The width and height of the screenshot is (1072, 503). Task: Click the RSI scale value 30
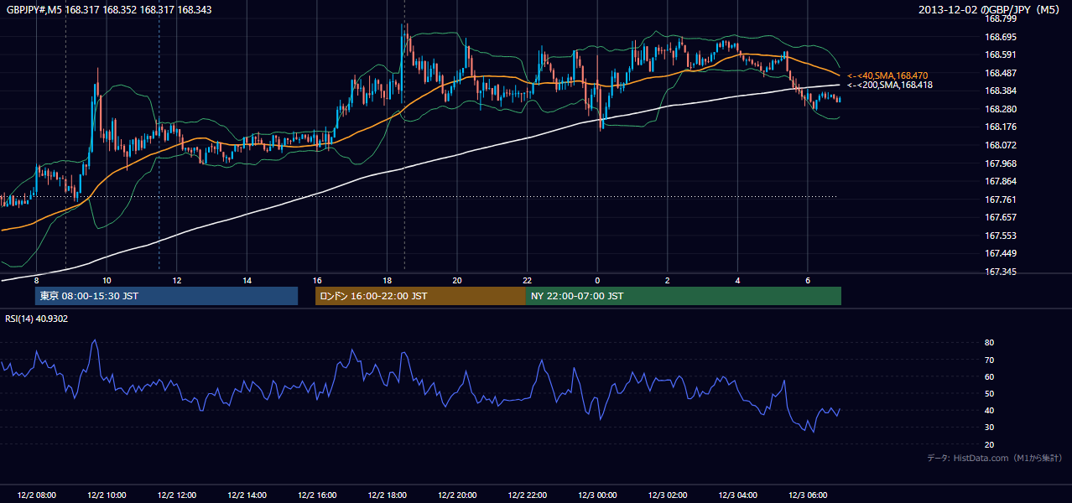(990, 428)
